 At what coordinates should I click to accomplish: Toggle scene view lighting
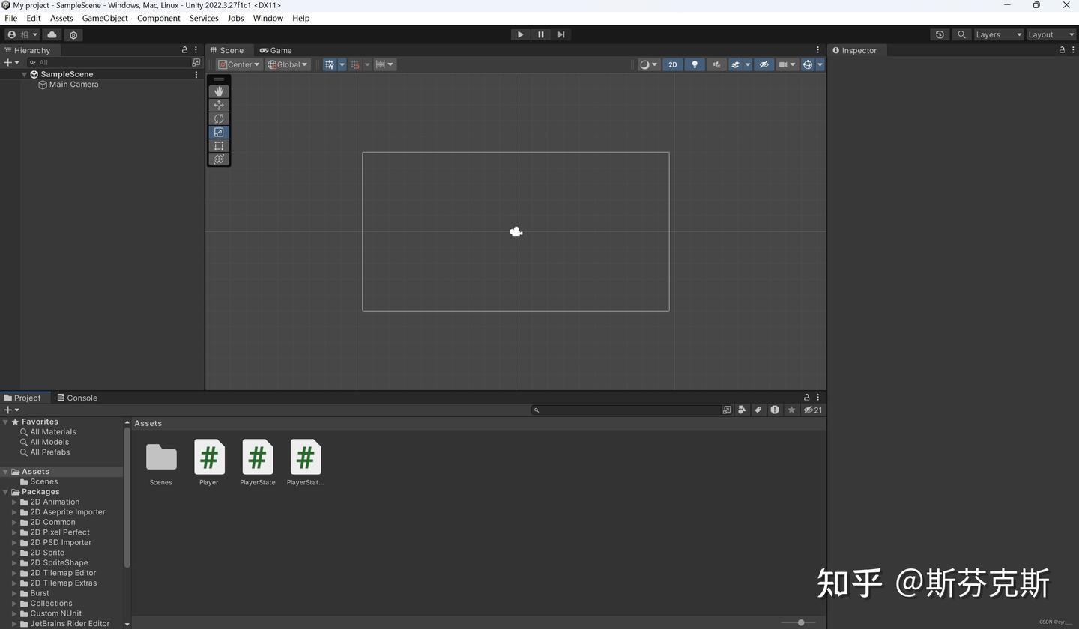[x=694, y=64]
